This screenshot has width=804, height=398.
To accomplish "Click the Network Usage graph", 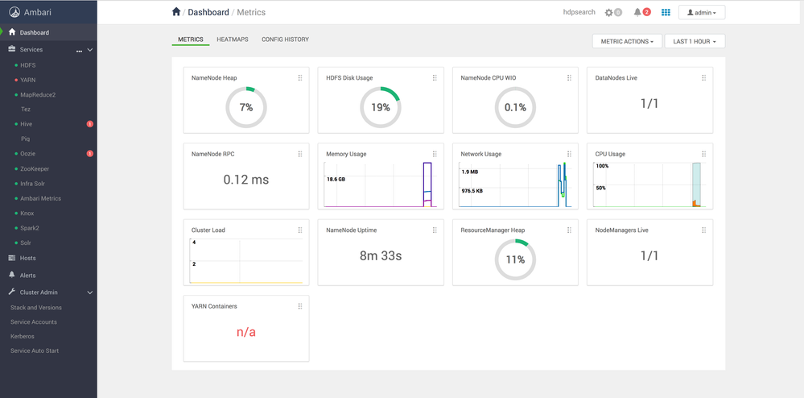I will 515,184.
